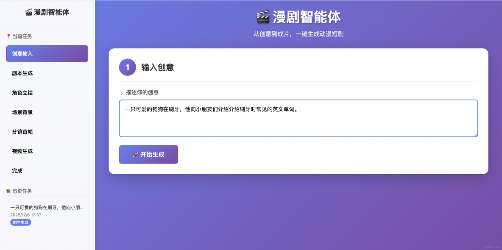
Task: Click the resize handle of the text area
Action: [x=476, y=135]
